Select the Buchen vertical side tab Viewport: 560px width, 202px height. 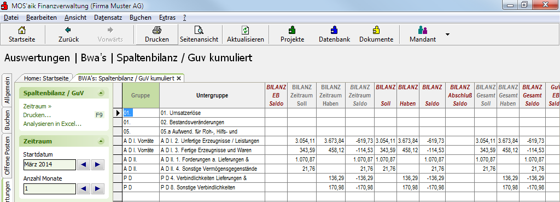[x=7, y=120]
